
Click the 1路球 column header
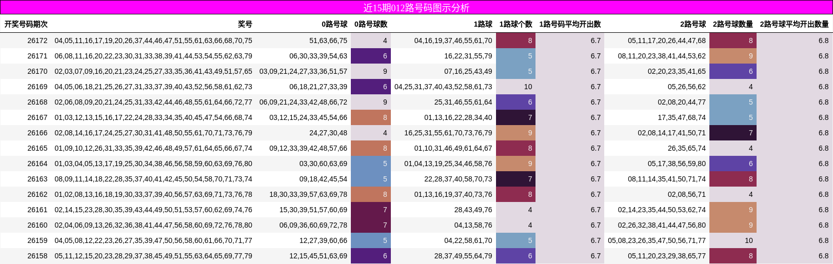483,24
